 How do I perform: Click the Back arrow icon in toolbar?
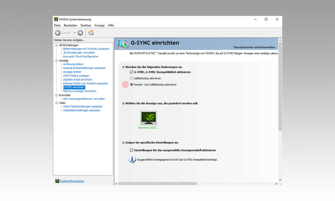(x=58, y=33)
